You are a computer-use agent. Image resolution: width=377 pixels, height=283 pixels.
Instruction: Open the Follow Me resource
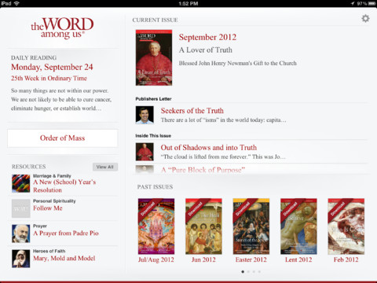point(48,208)
